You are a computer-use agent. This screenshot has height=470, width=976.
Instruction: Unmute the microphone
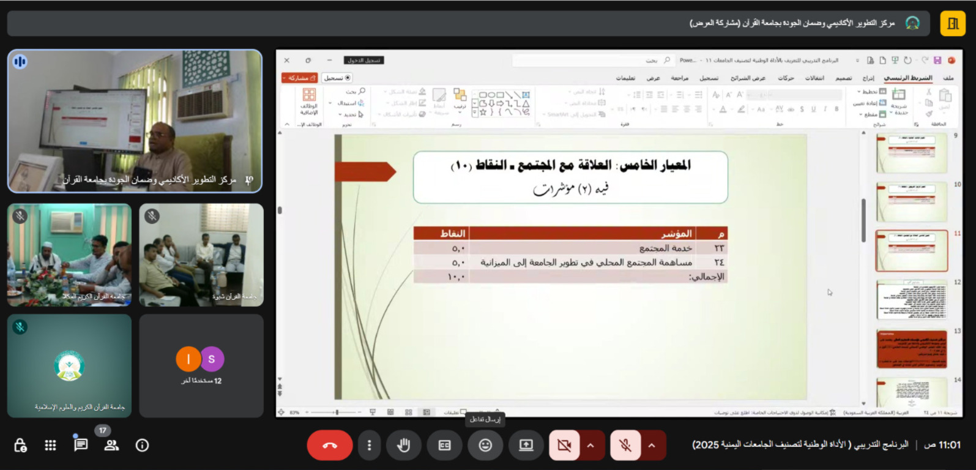tap(625, 446)
